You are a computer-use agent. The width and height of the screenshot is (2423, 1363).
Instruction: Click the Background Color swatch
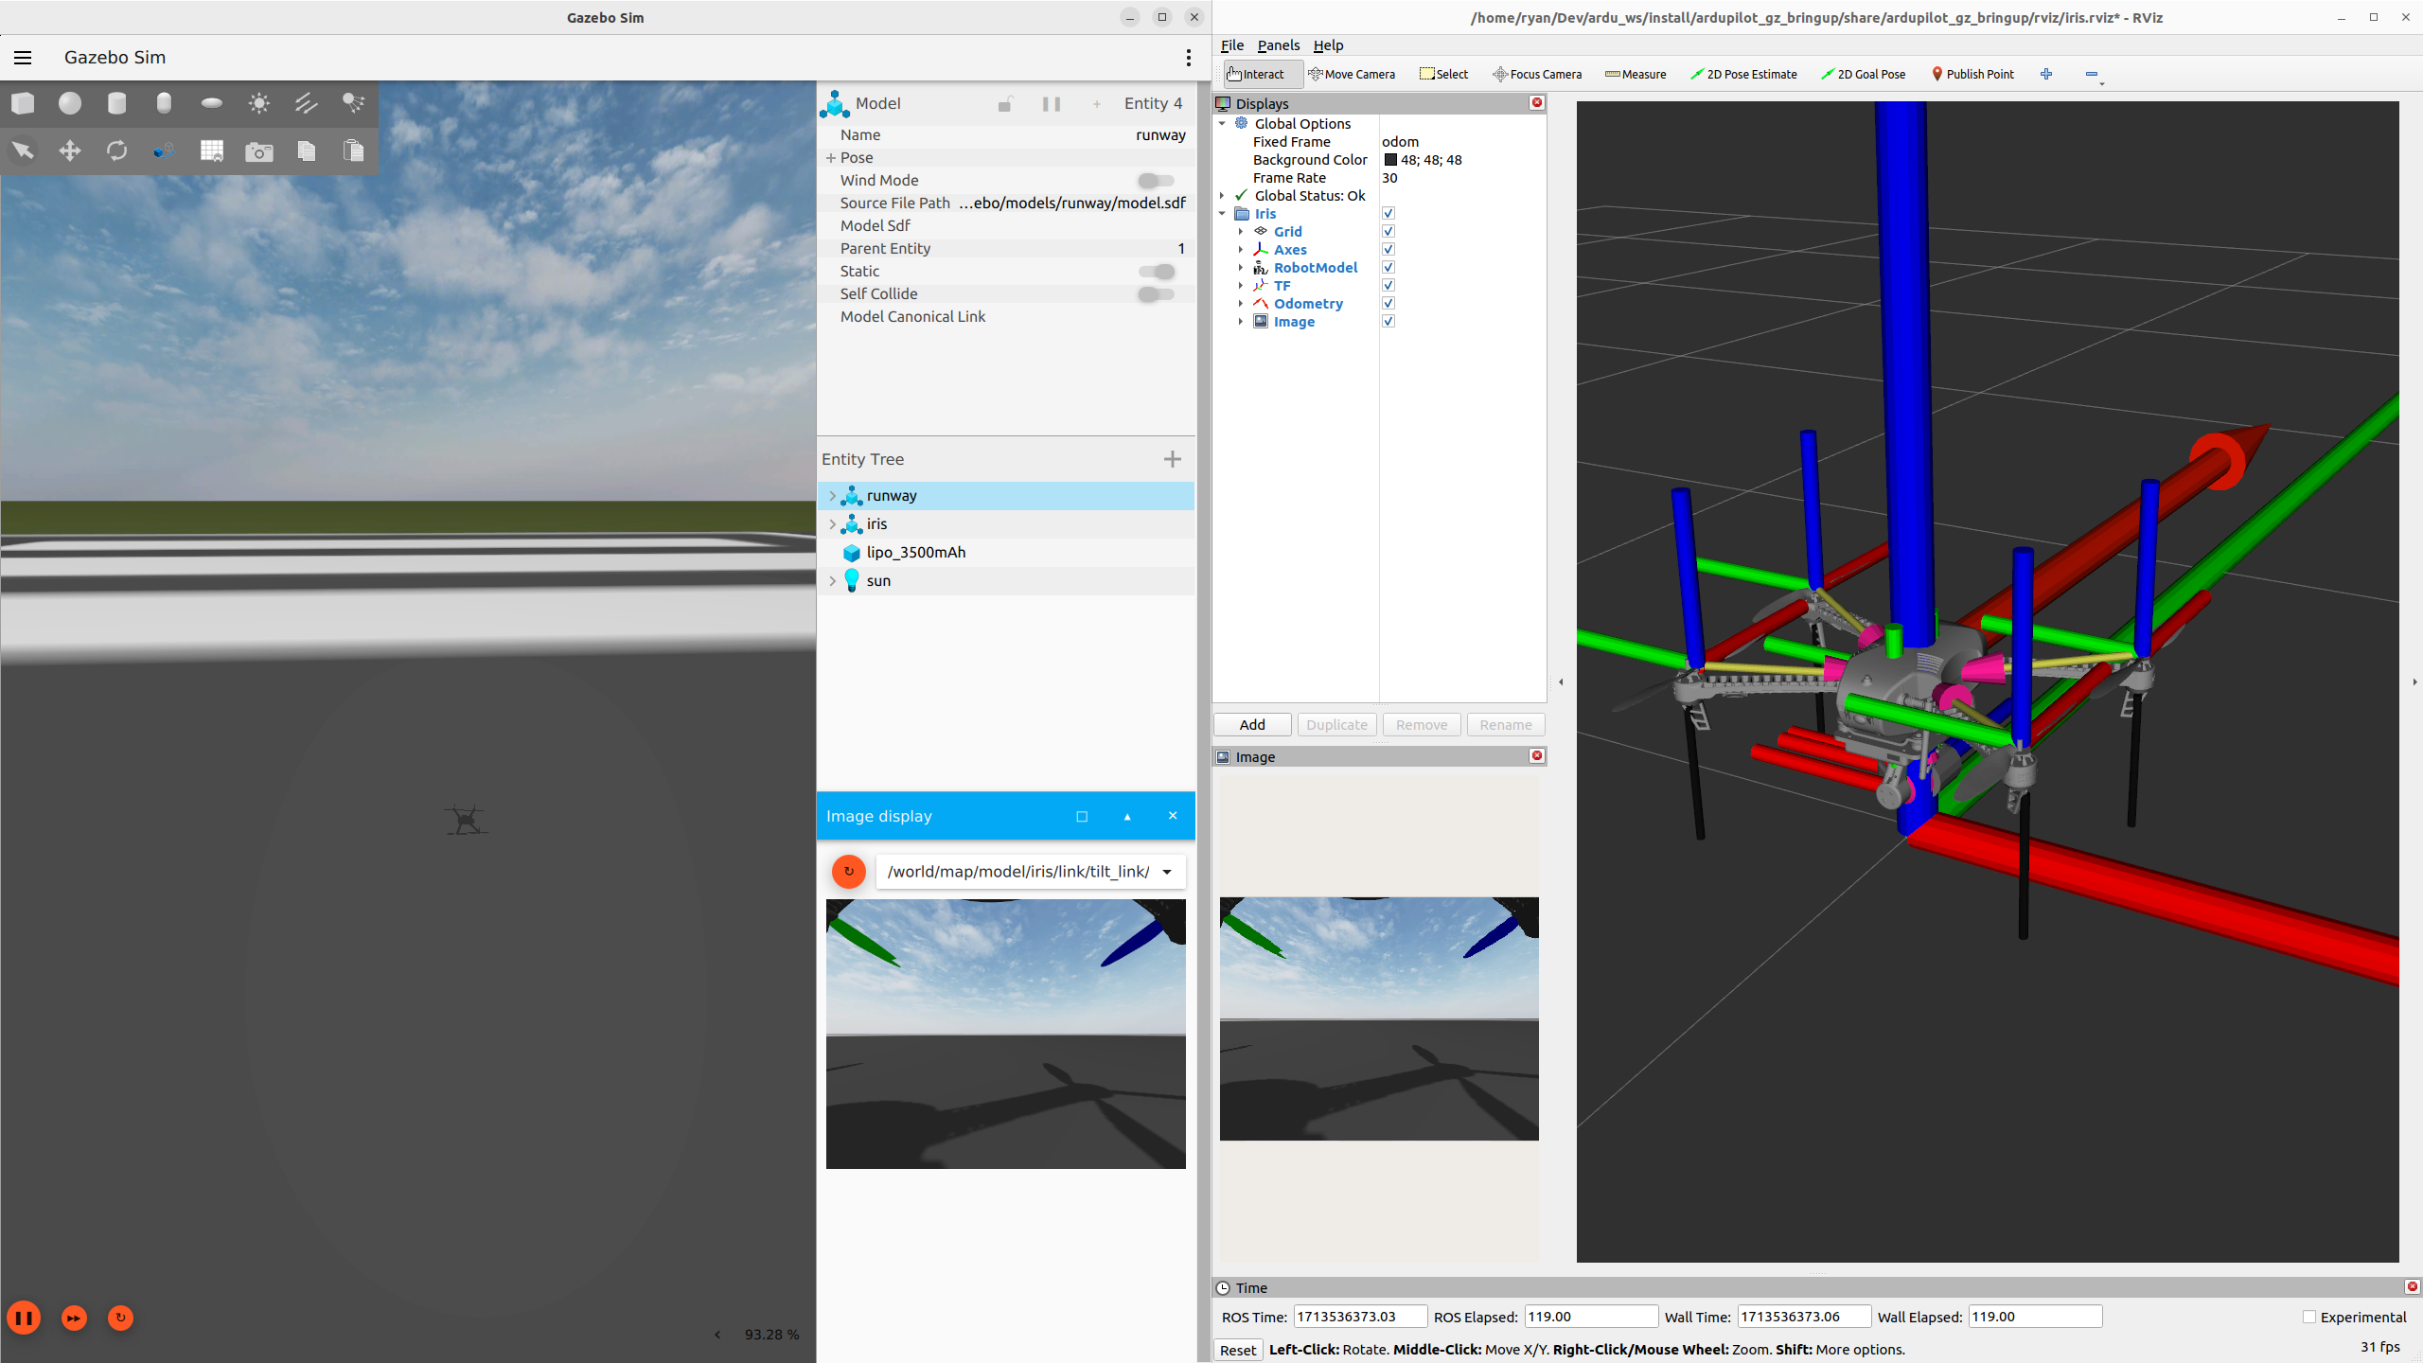1390,160
